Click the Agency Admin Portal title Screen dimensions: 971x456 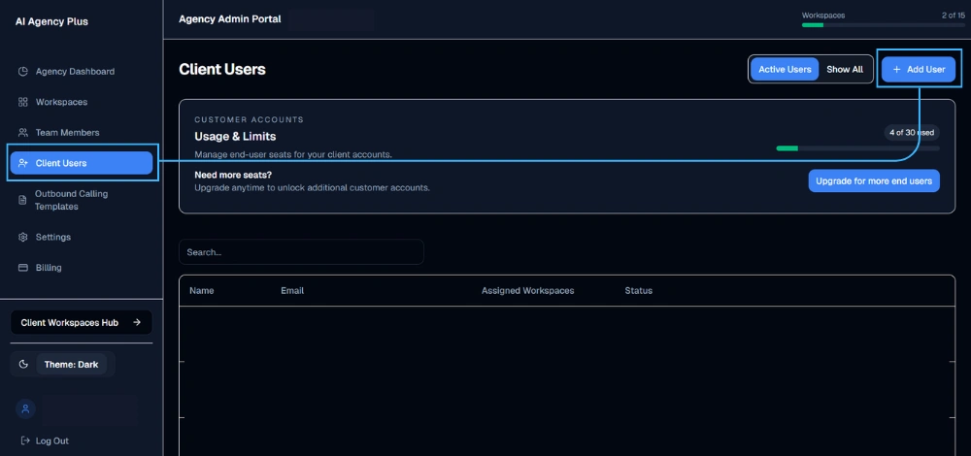click(x=230, y=19)
